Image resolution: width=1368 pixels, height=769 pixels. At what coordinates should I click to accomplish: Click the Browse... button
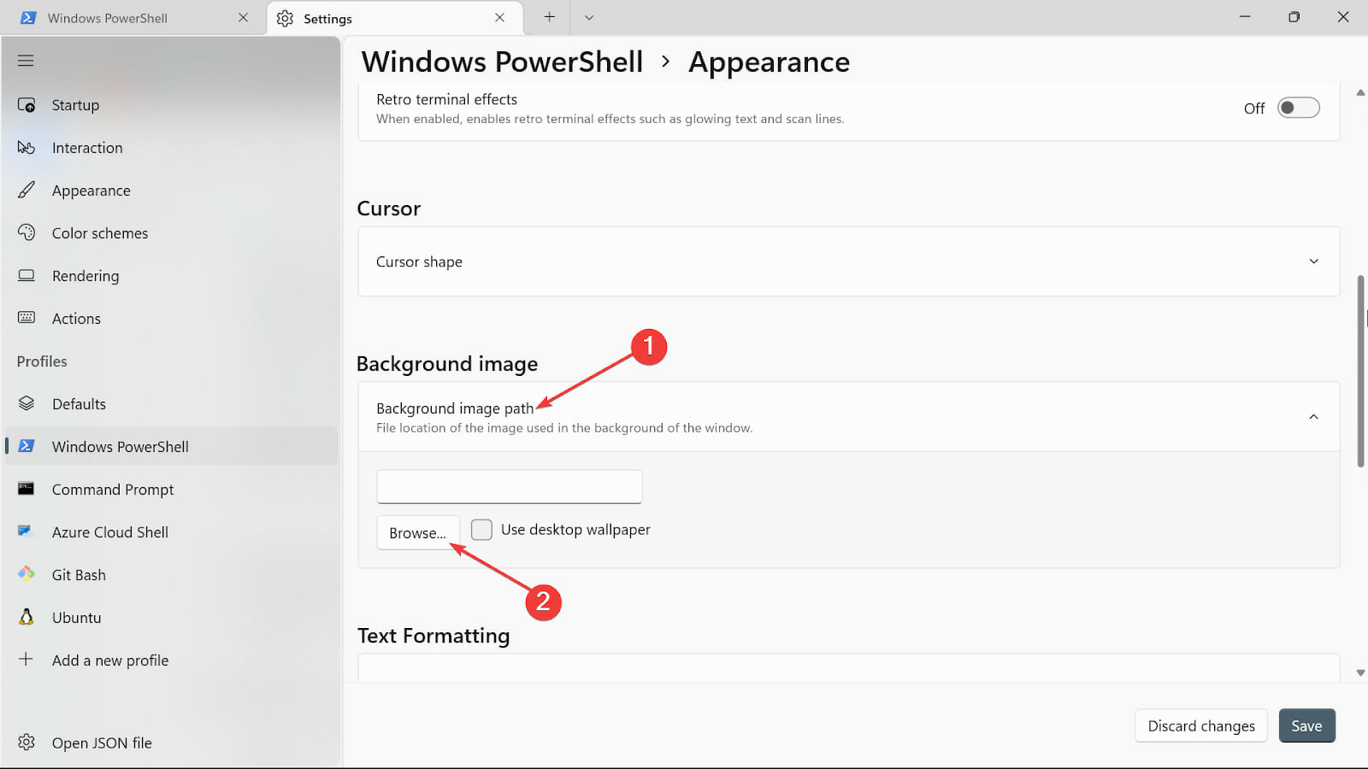[x=417, y=532]
